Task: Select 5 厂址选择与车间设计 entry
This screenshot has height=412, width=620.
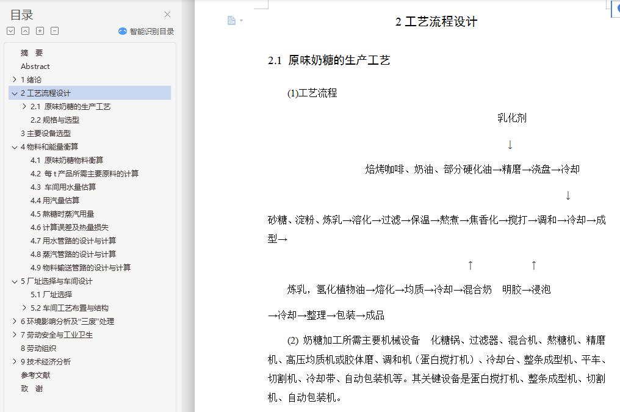Action: tap(57, 281)
